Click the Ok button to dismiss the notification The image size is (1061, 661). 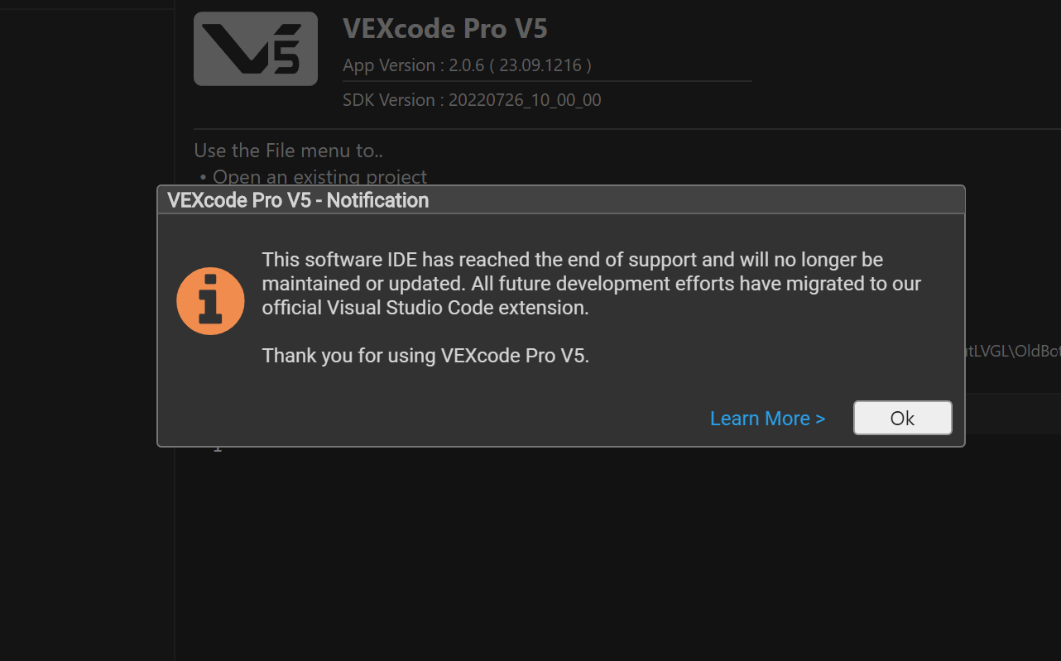tap(902, 418)
